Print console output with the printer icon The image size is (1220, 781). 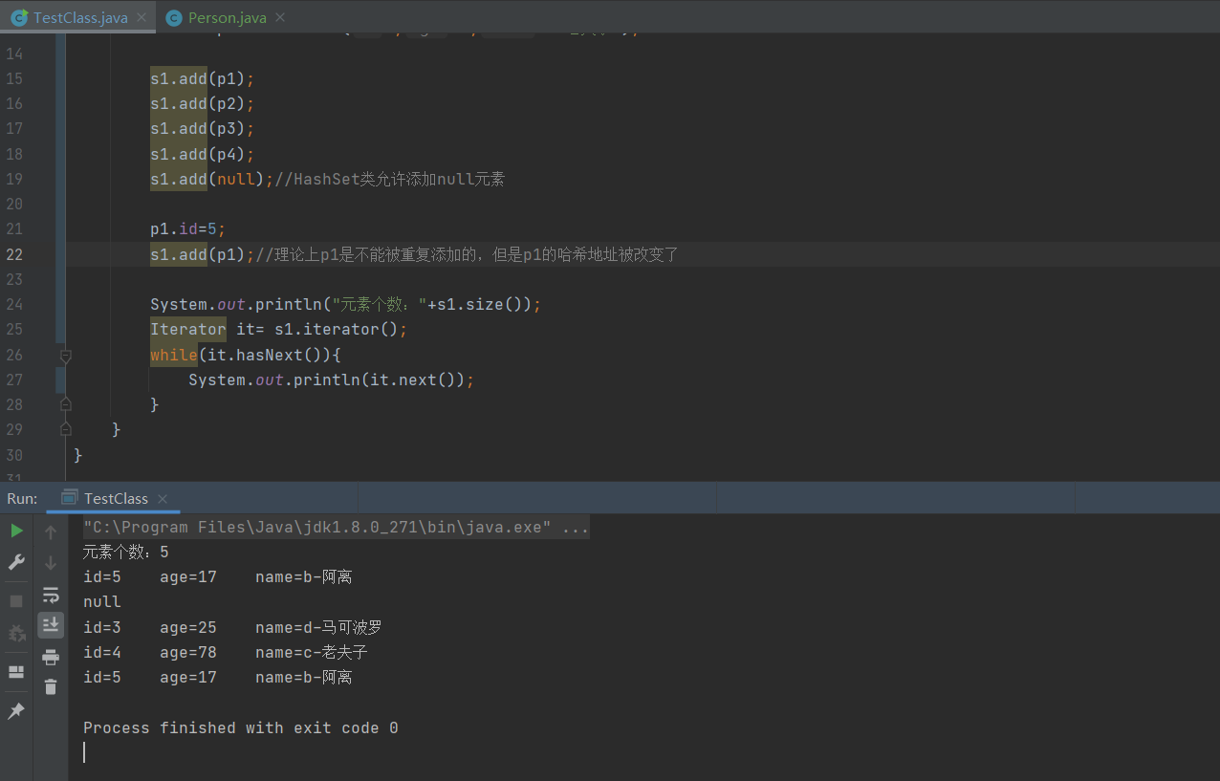pos(51,657)
